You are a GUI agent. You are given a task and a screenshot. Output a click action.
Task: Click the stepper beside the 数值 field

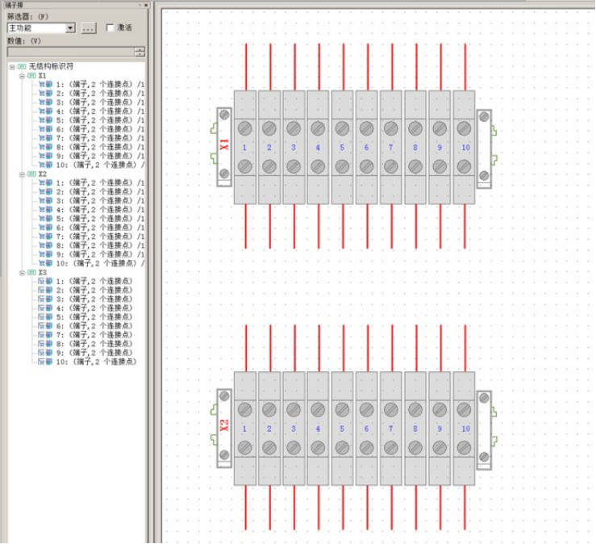[140, 52]
